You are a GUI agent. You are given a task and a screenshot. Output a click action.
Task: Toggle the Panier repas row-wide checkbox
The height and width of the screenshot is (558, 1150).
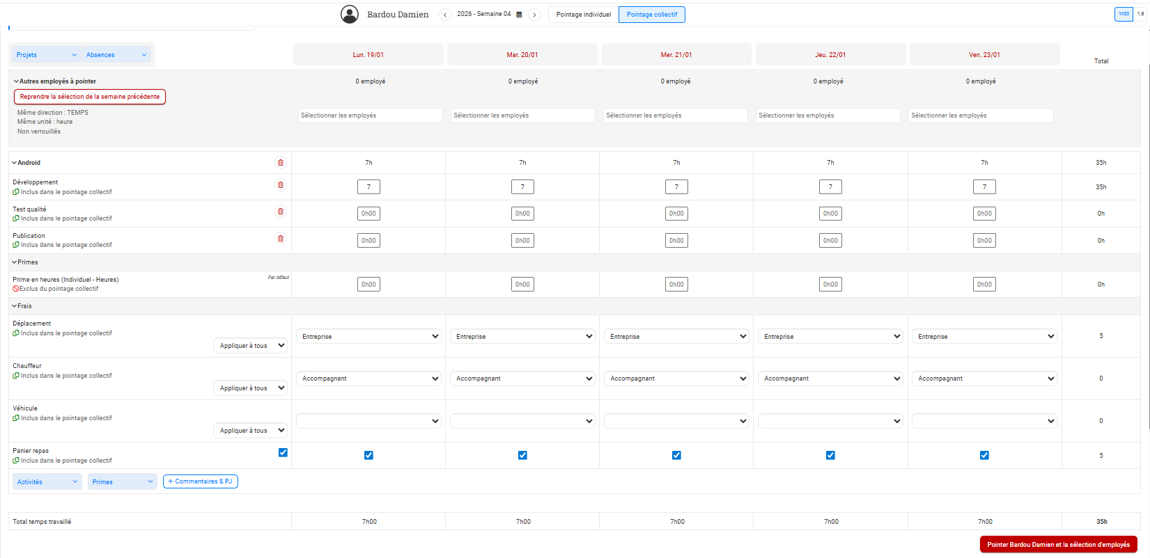pos(283,452)
